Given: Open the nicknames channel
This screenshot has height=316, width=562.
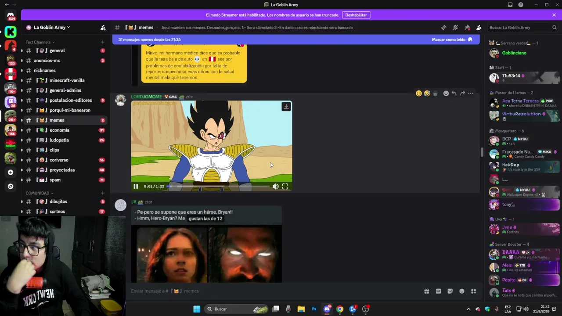Looking at the screenshot, I should click(64, 70).
